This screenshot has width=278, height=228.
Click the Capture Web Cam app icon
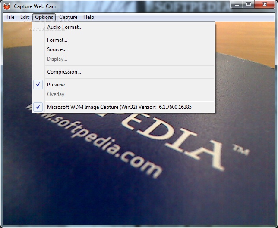click(x=7, y=6)
